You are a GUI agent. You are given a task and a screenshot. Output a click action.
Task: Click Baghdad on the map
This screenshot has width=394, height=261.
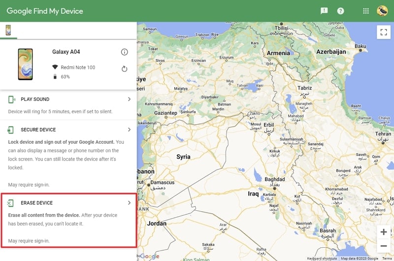[275, 179]
